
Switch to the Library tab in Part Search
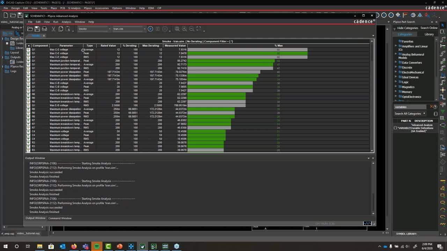429,34
